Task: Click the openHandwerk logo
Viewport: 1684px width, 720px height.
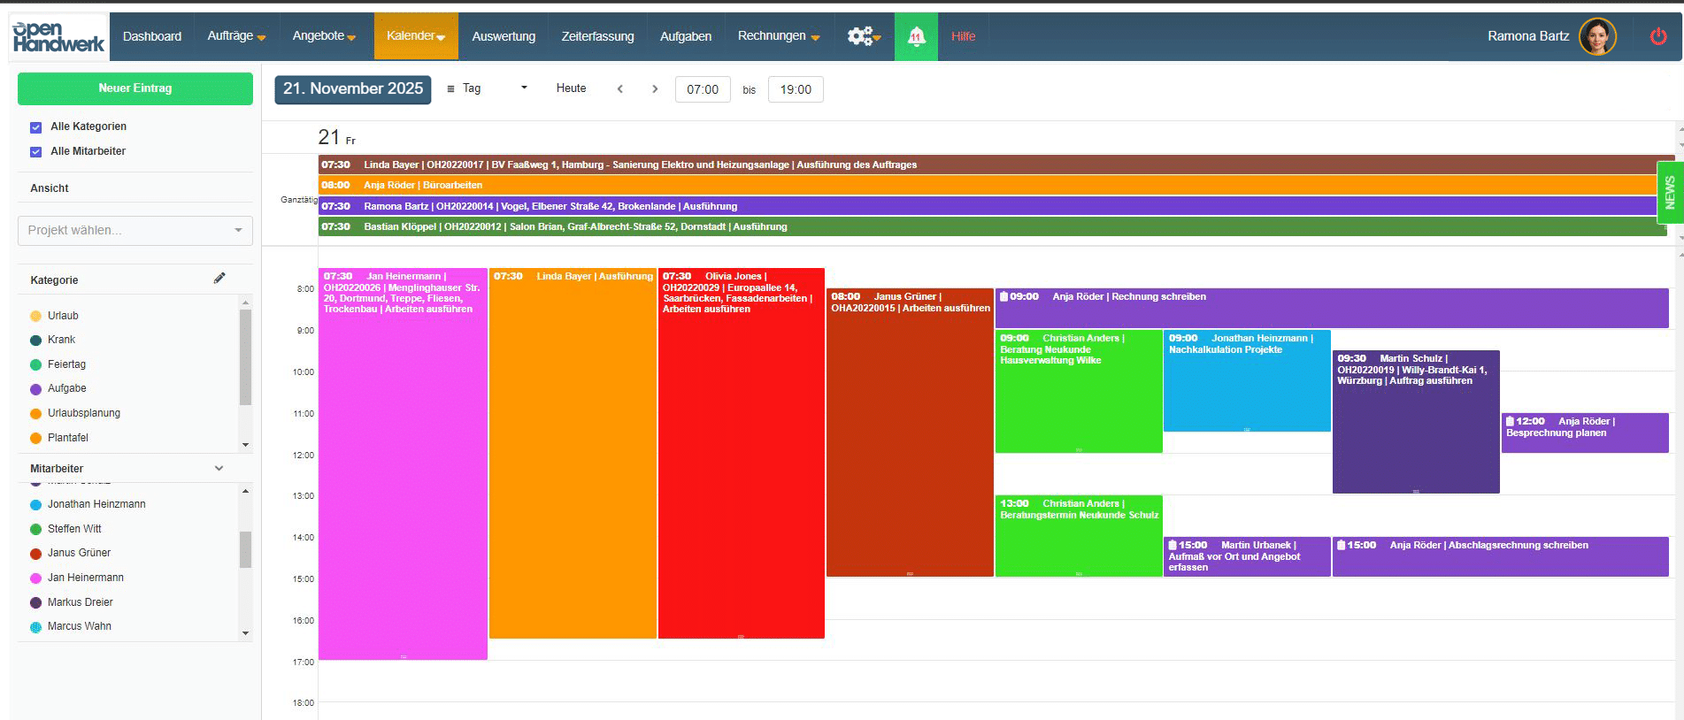Action: 58,36
